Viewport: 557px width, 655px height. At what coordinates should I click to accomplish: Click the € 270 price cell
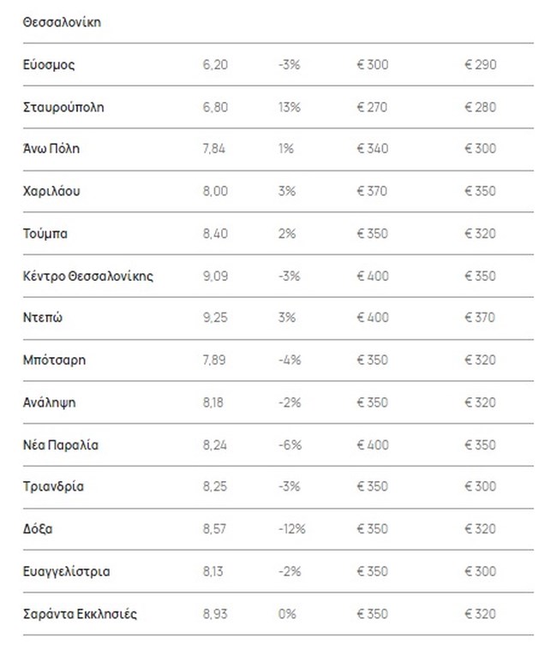click(372, 107)
